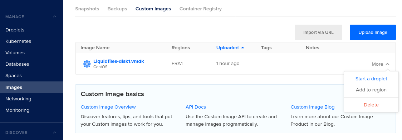Viewport: 402px width, 140px height.
Task: Click the Upload Image button
Action: pos(373,32)
